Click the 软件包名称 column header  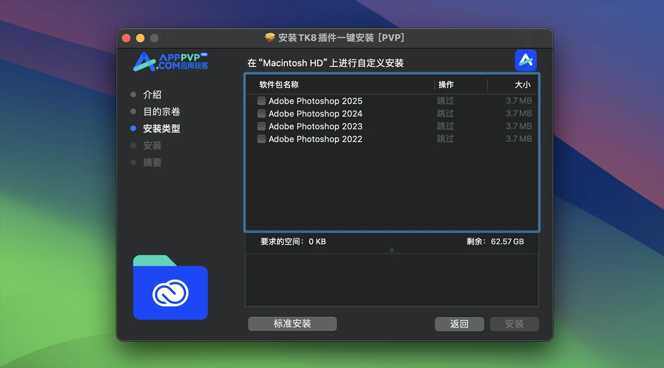(x=279, y=85)
